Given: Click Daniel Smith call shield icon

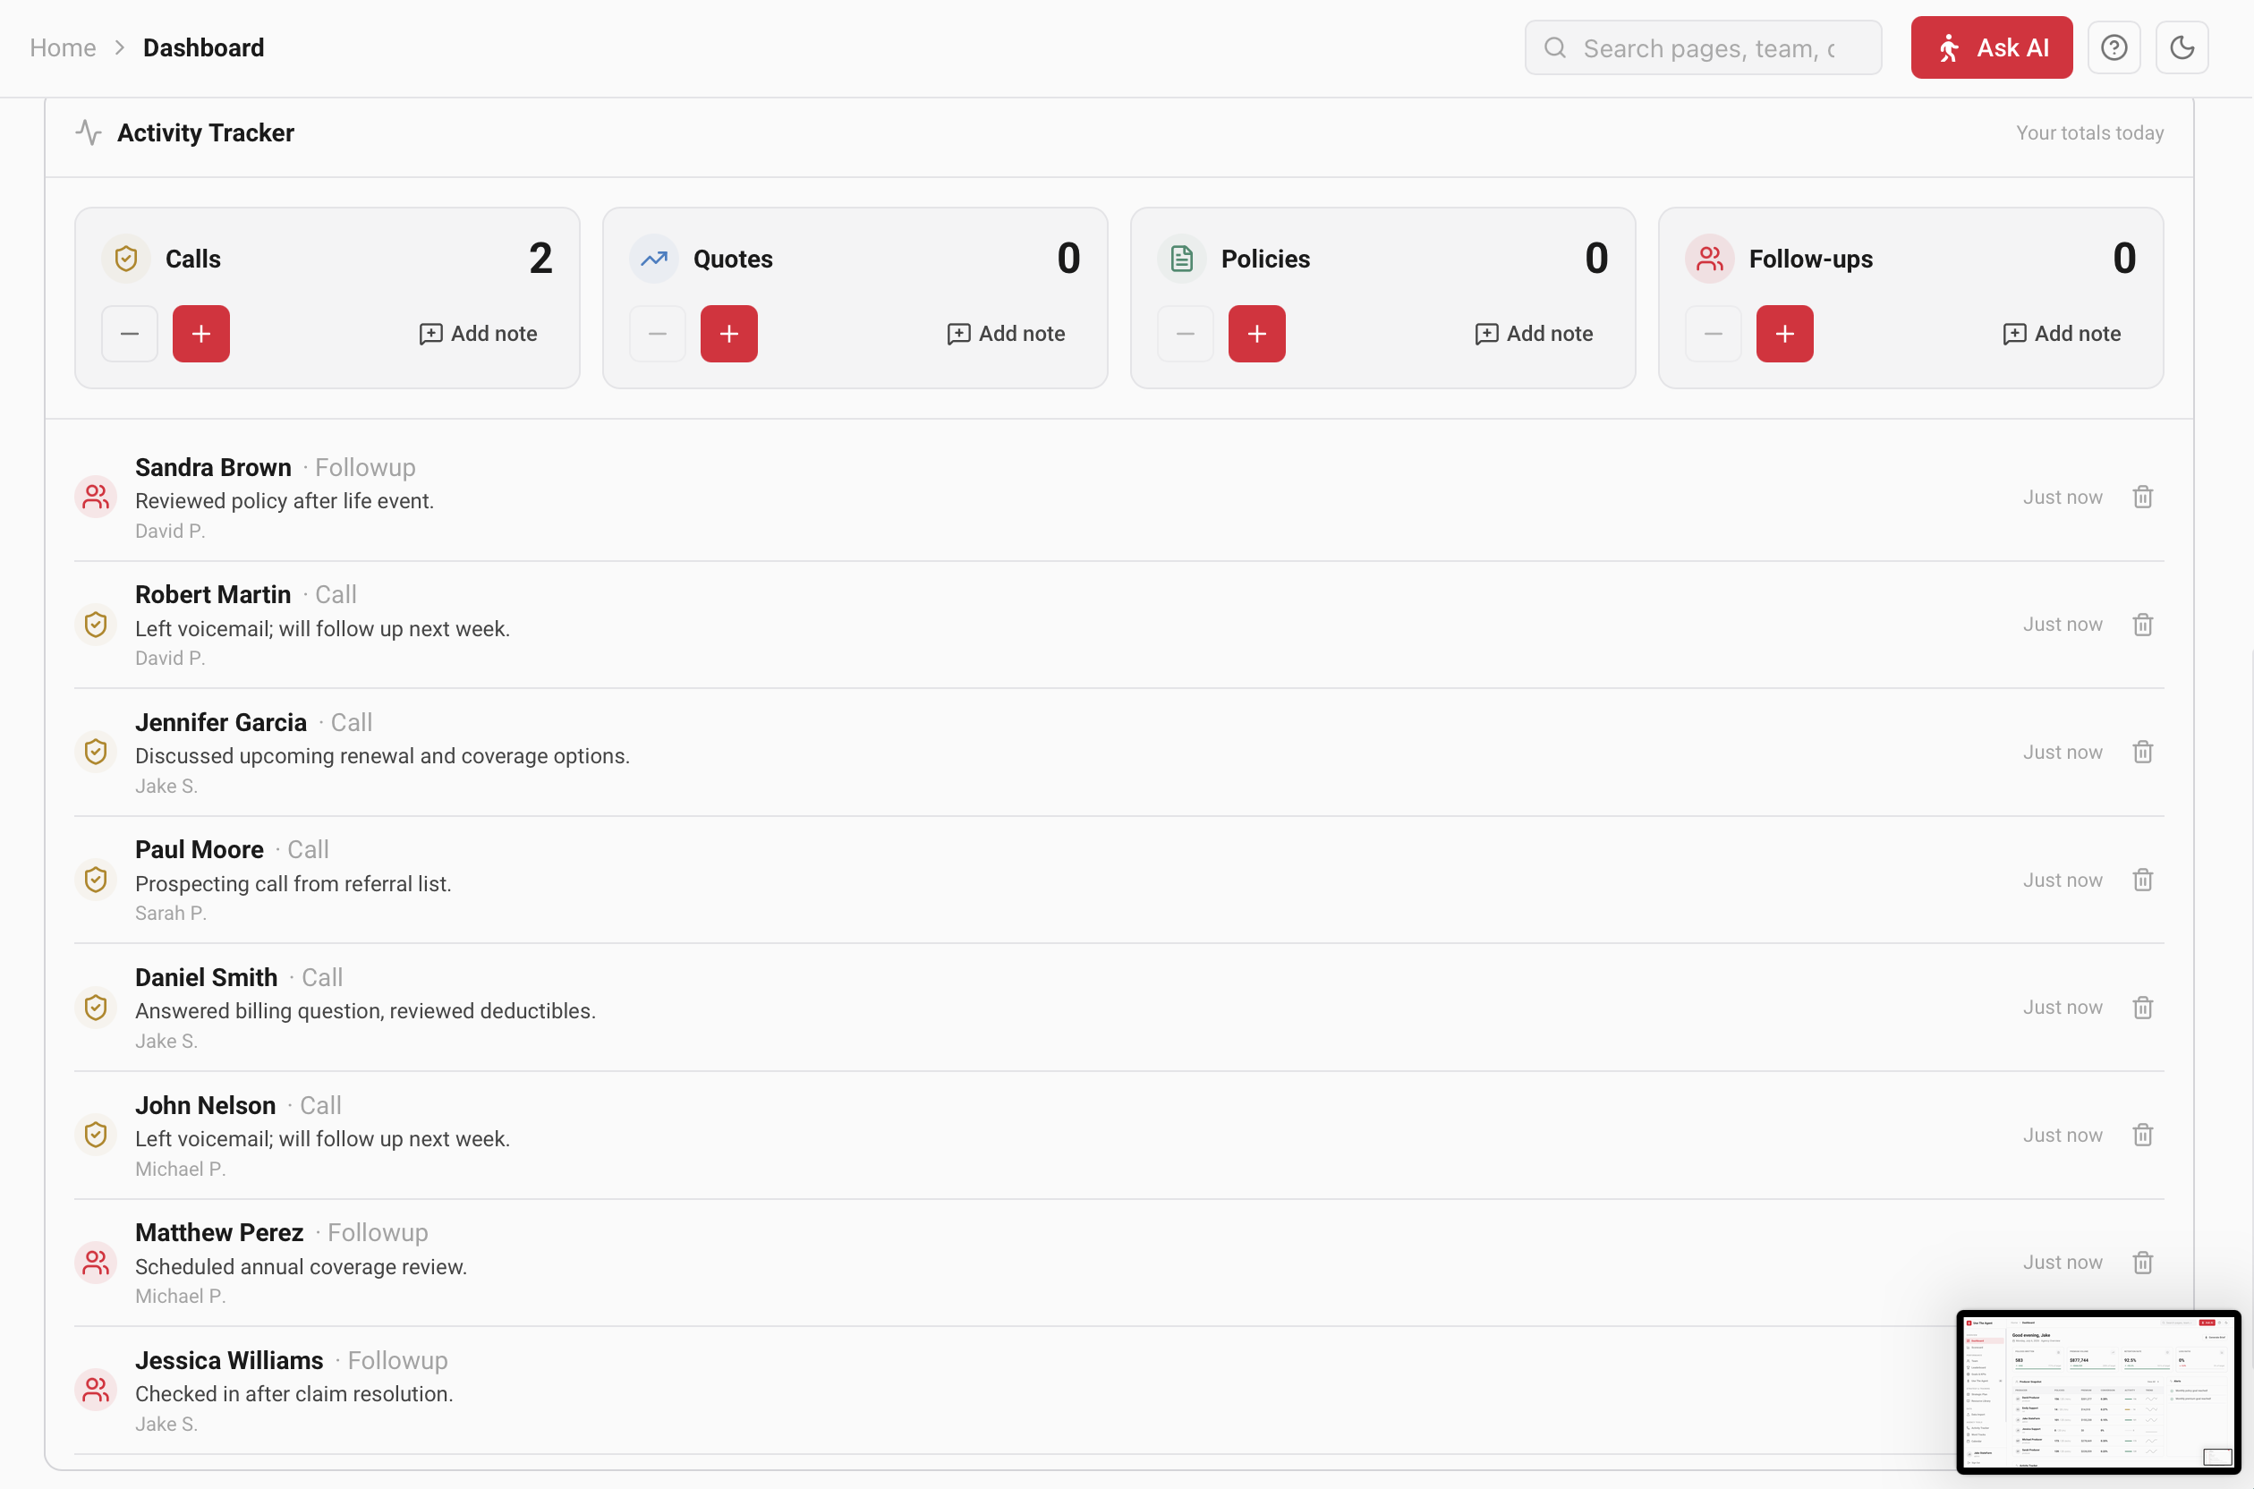Looking at the screenshot, I should 96,1008.
